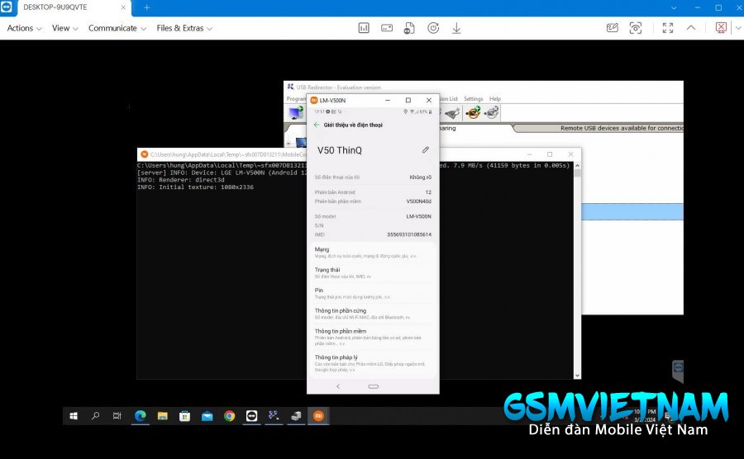This screenshot has height=459, width=744.
Task: Click the download arrow toolbar icon
Action: [456, 28]
